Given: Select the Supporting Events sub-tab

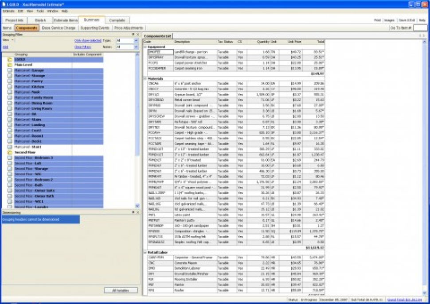Looking at the screenshot, I should pos(95,28).
